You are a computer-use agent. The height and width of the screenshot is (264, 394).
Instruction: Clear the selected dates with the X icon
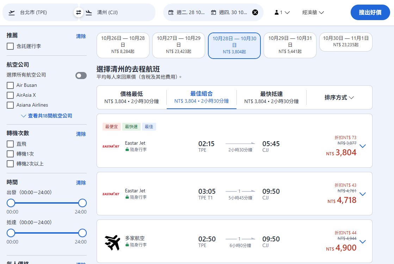click(x=255, y=12)
